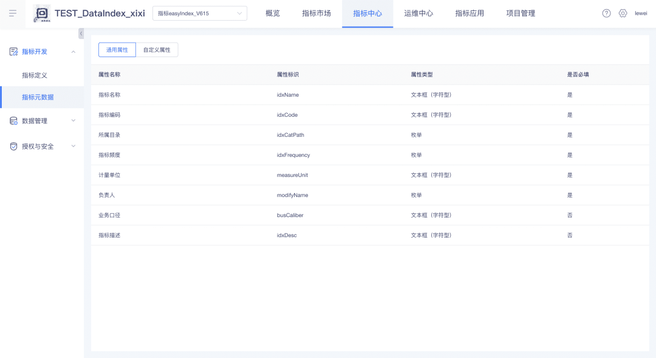Click the 所属目录 row cell
This screenshot has width=656, height=358.
pos(109,135)
